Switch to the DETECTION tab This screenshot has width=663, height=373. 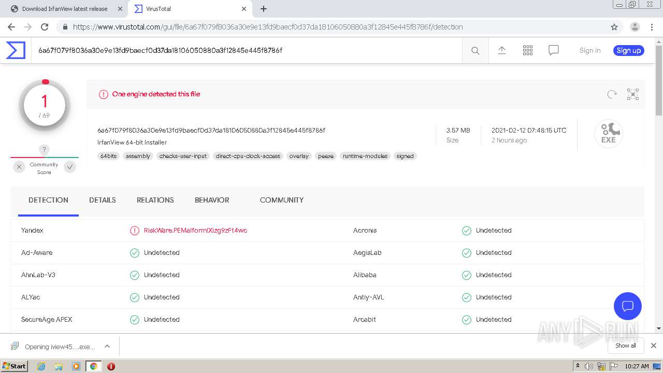48,200
